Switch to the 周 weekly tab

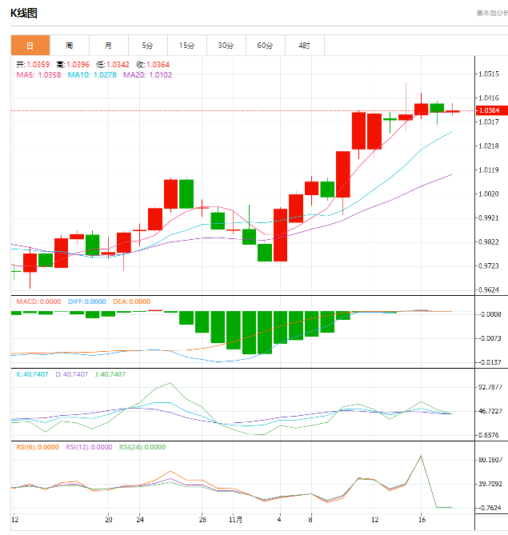point(70,45)
